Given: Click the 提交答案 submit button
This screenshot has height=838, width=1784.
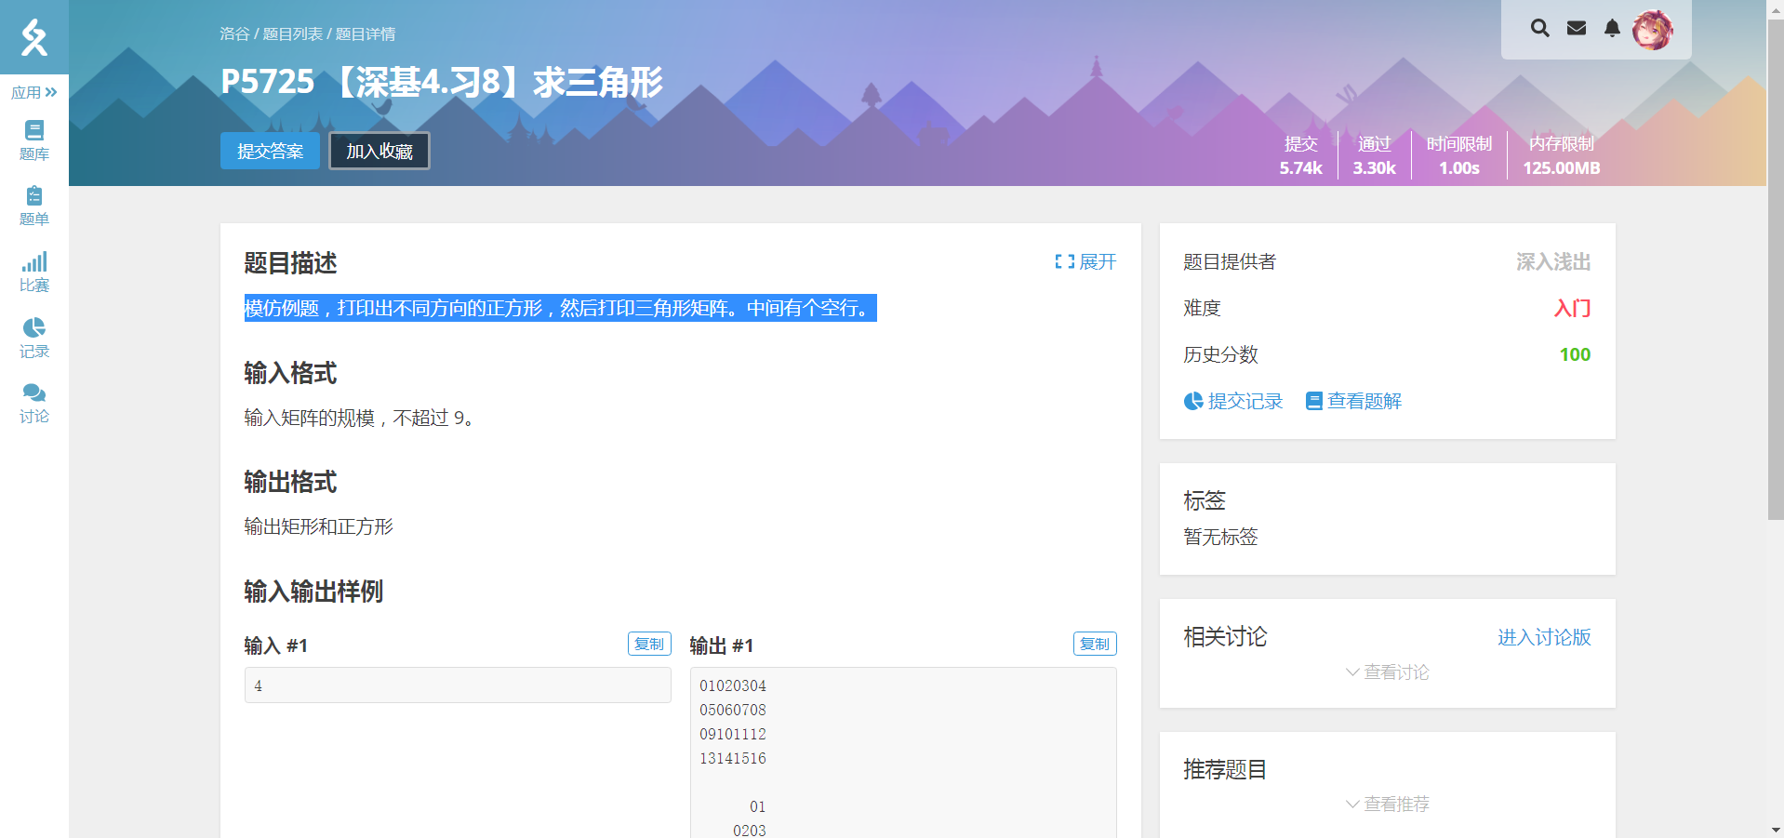Looking at the screenshot, I should (270, 151).
